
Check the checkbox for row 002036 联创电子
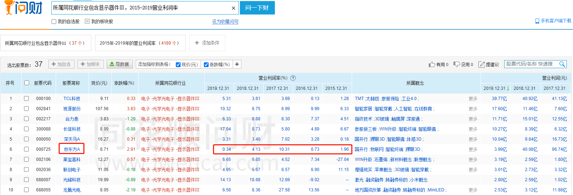[26, 170]
